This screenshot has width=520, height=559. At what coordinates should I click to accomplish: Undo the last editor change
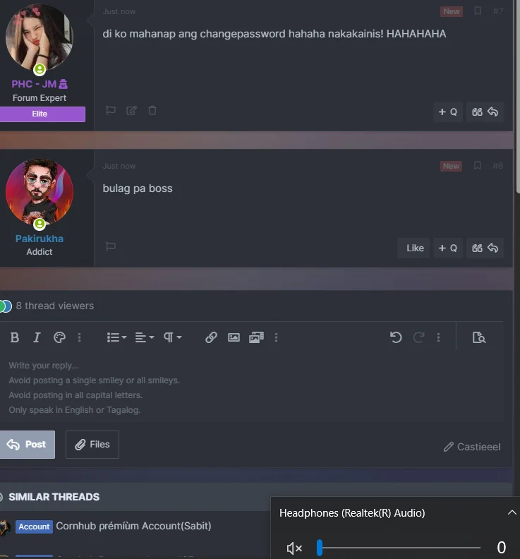coord(396,337)
